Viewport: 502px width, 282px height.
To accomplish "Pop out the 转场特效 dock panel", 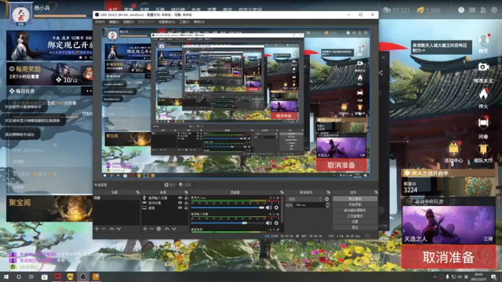I will pyautogui.click(x=328, y=192).
